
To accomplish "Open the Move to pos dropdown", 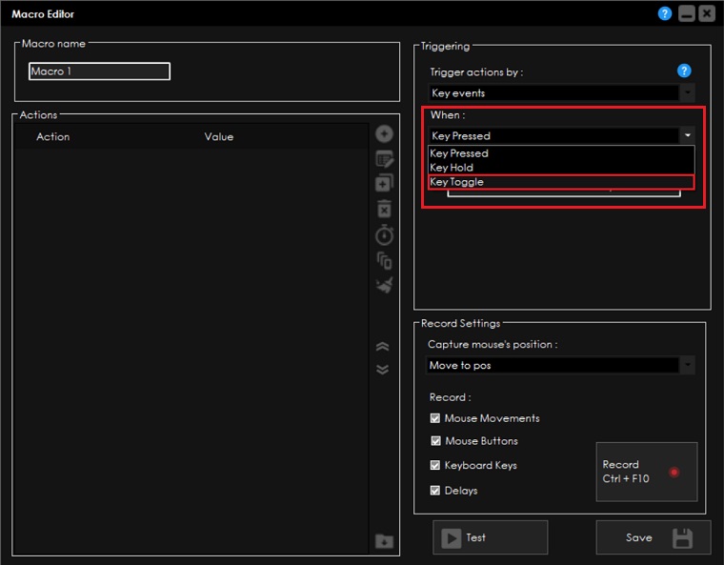I will point(560,365).
